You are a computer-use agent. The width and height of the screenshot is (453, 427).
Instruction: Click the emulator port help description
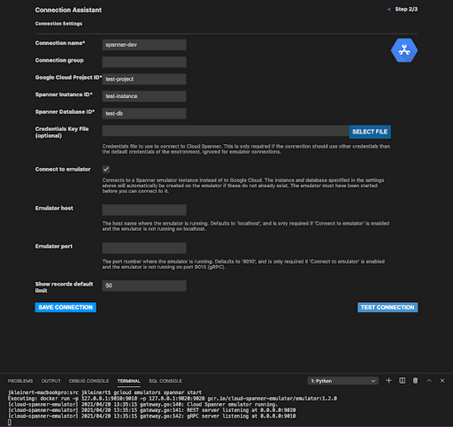[244, 264]
